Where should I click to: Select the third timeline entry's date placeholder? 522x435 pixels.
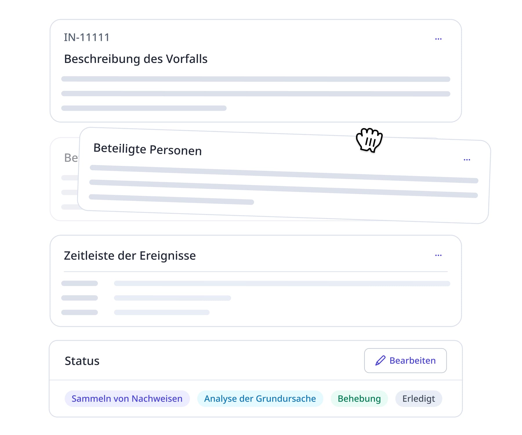click(79, 312)
